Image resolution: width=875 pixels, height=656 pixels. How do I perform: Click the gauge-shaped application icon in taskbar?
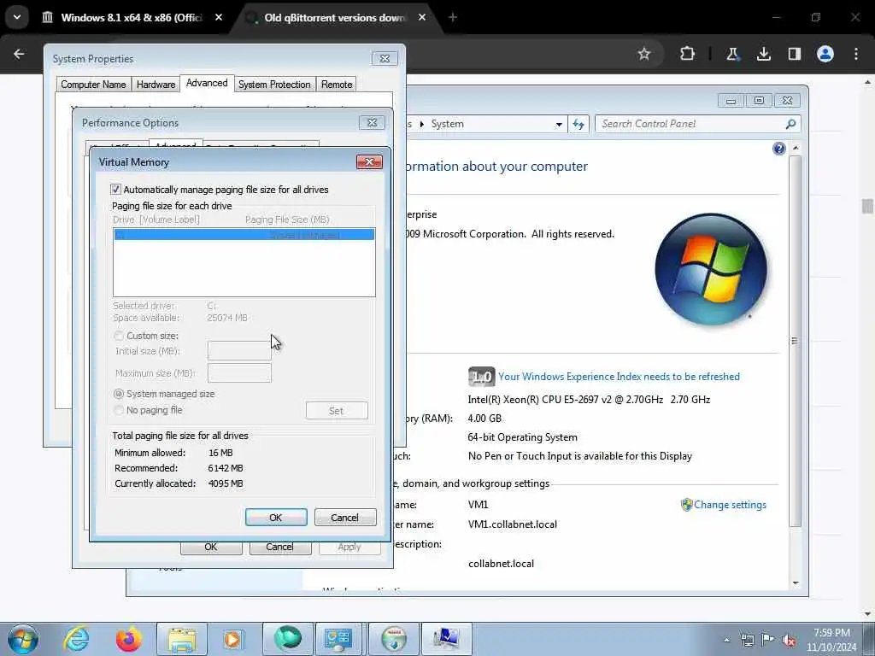[394, 639]
